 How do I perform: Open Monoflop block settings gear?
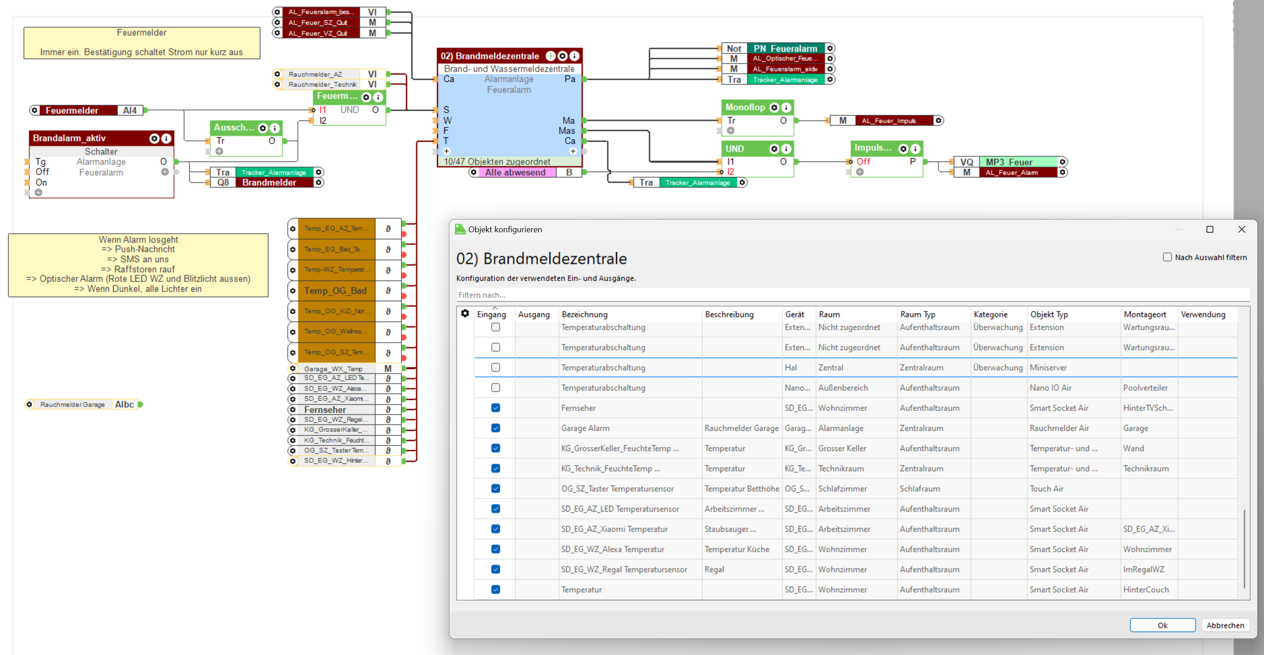[774, 107]
